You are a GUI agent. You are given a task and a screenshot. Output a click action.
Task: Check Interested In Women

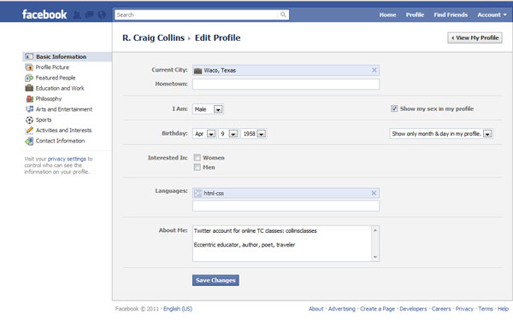[x=197, y=158]
